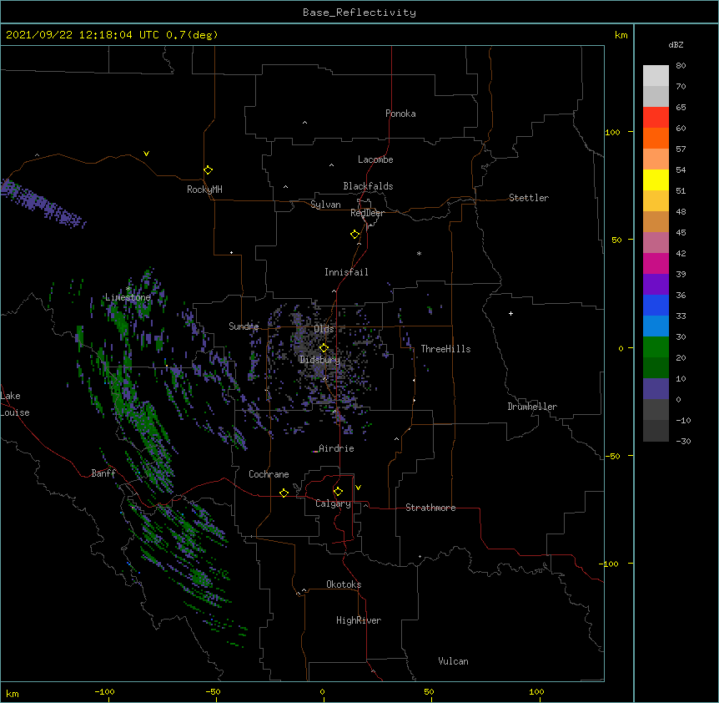Screen dimensions: 719x703
Task: Select the Cochrane label
Action: click(x=269, y=474)
